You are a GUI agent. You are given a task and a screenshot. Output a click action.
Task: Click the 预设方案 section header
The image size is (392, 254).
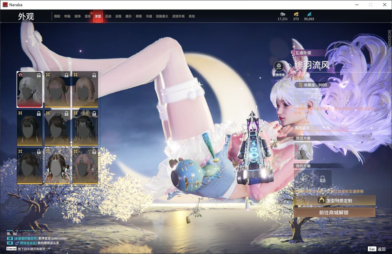303,138
